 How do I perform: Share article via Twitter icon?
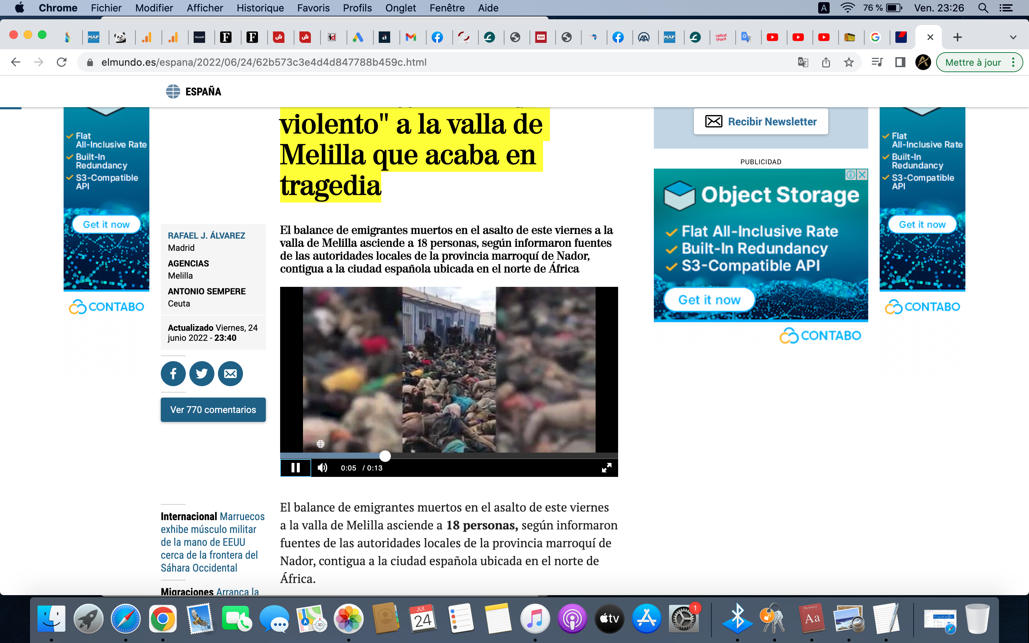(202, 374)
